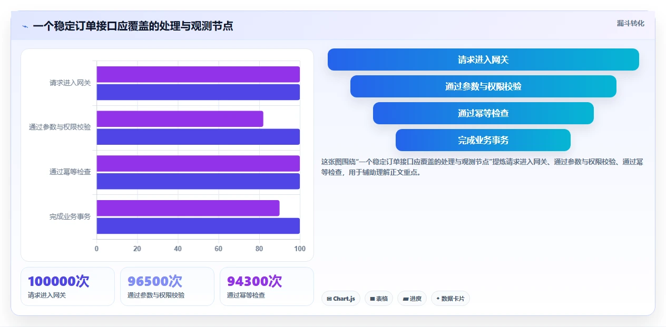Click the 漏斗转化 label in the header
The height and width of the screenshot is (327, 666).
point(630,23)
